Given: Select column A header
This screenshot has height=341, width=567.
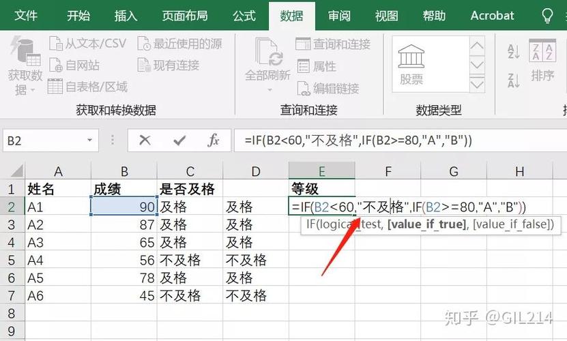Looking at the screenshot, I should click(58, 171).
